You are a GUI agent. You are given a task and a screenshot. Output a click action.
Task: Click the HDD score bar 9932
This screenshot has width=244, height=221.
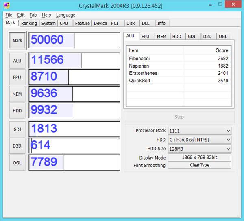tap(74, 110)
